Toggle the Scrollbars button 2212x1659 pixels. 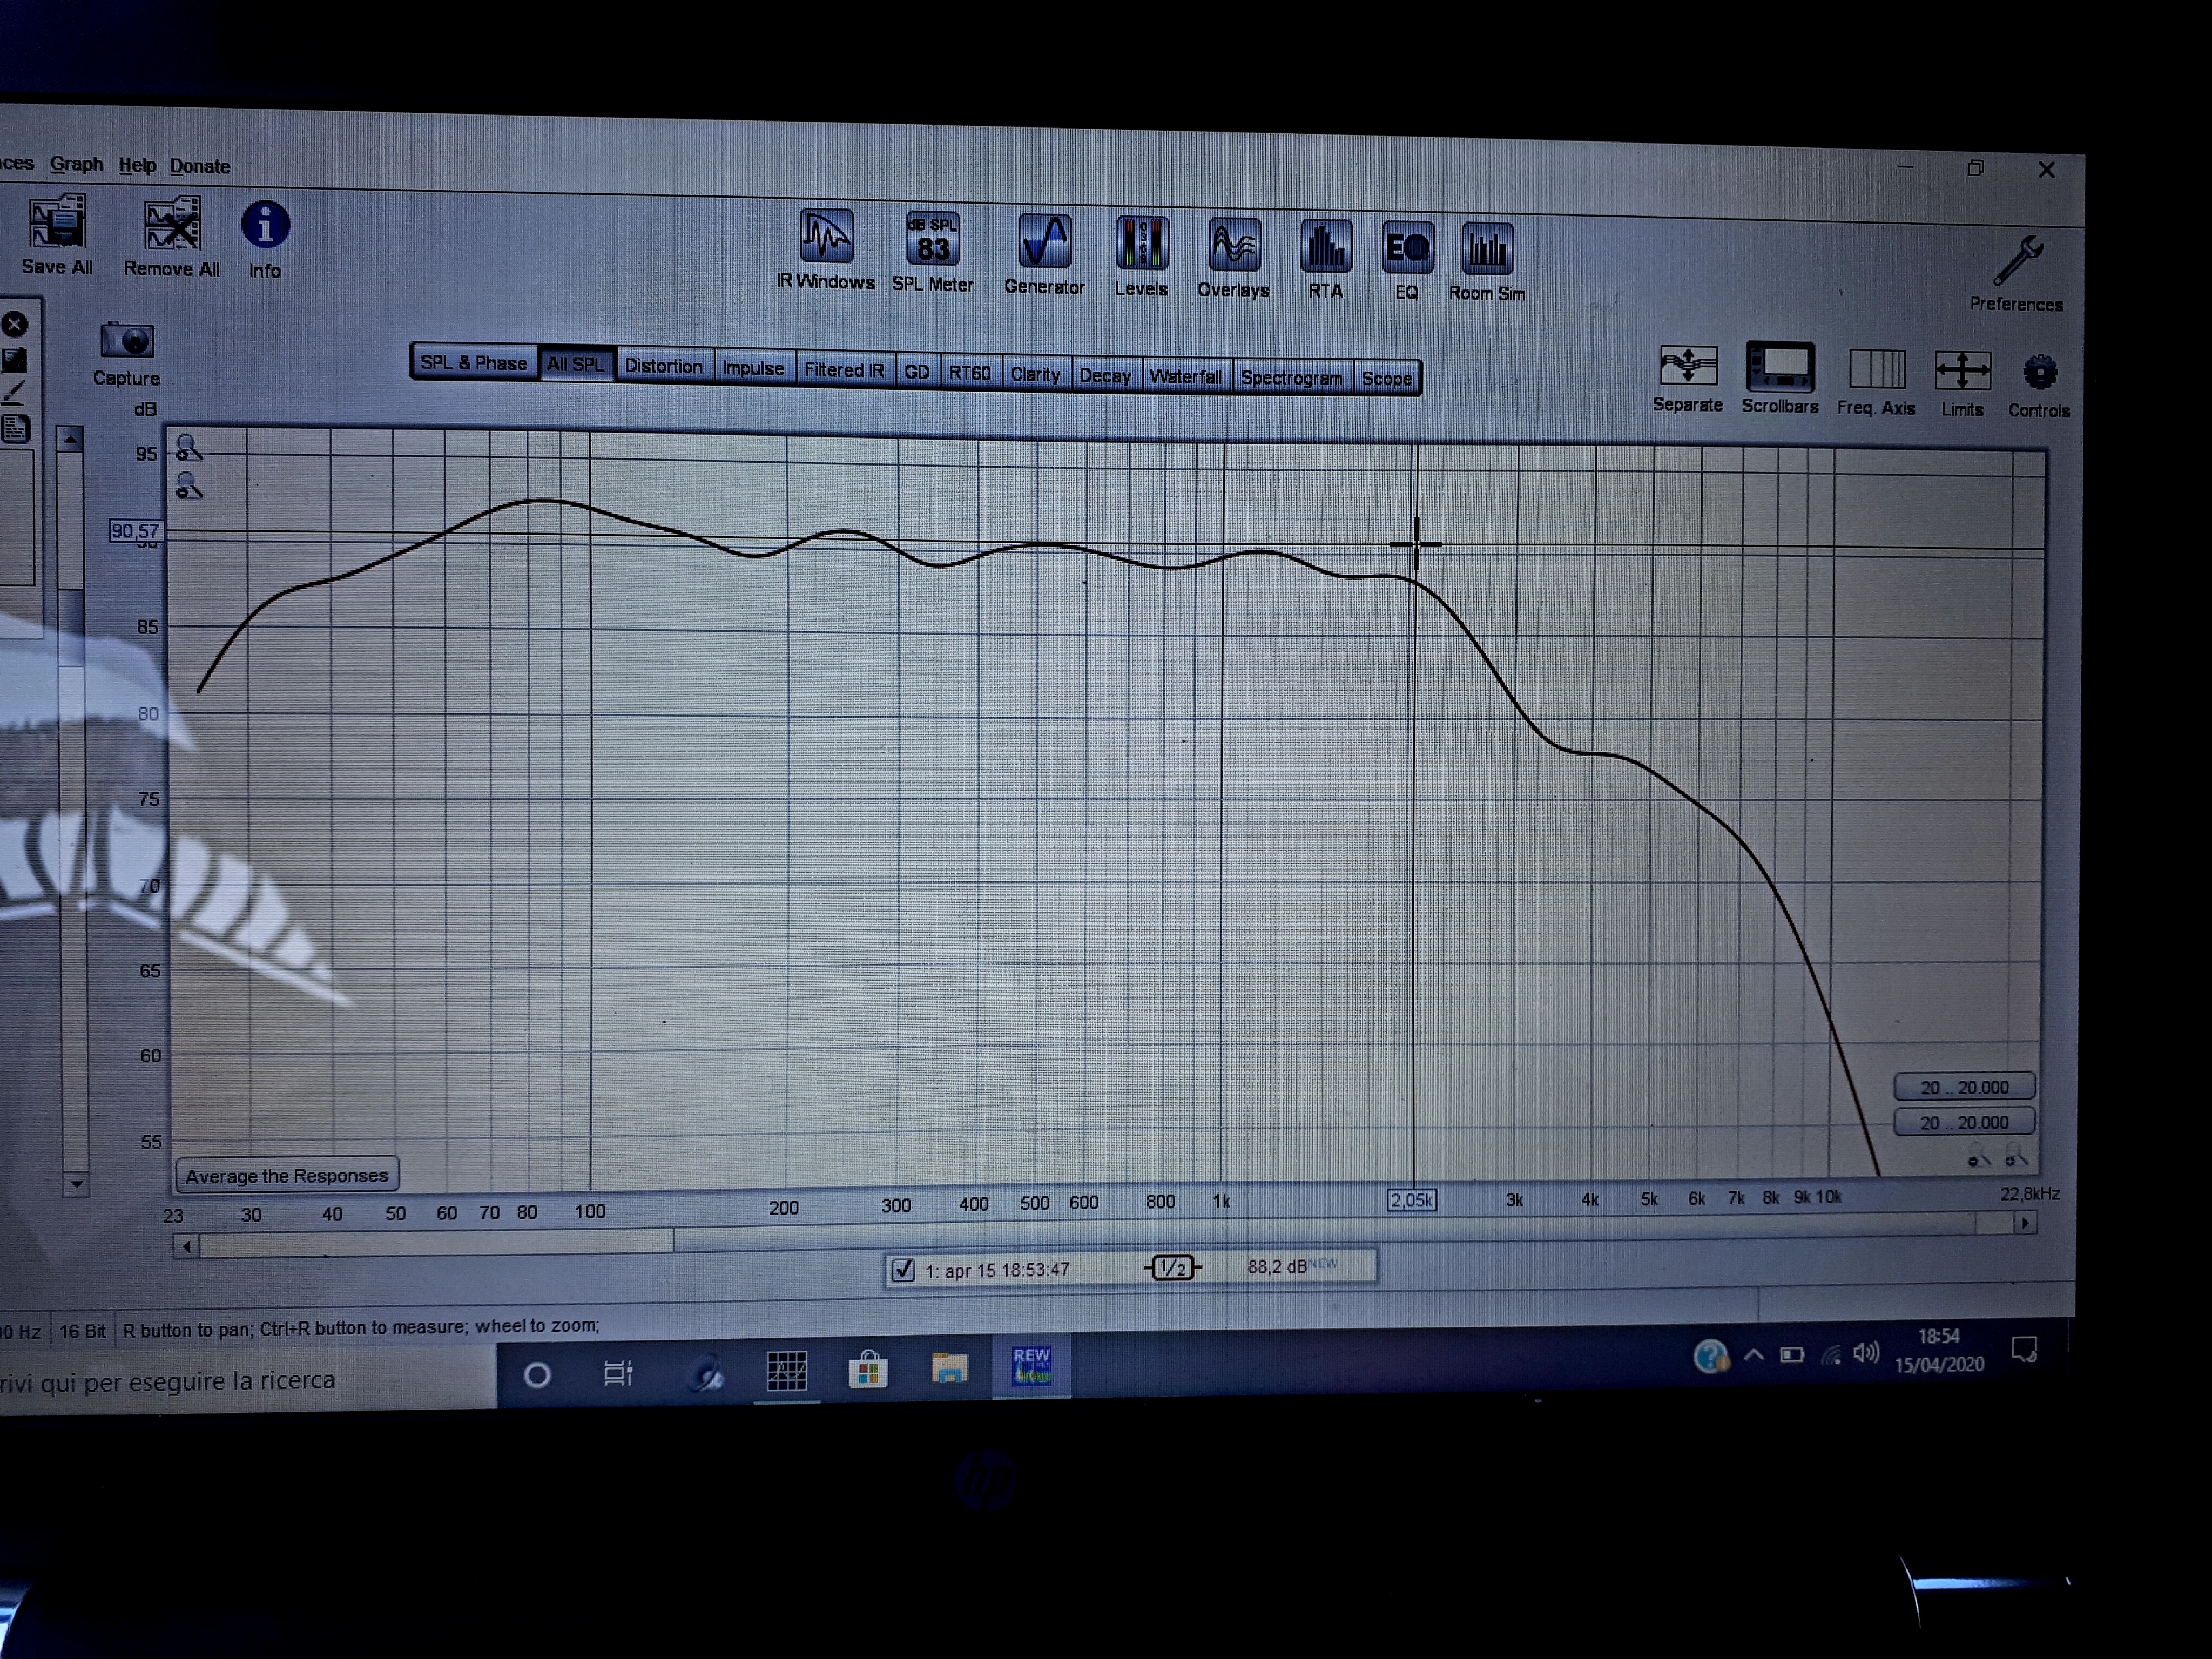pos(1780,368)
